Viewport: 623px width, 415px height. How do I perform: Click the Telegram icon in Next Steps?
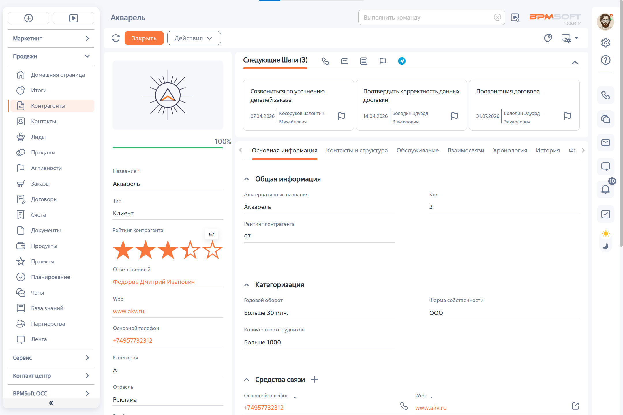pos(402,61)
